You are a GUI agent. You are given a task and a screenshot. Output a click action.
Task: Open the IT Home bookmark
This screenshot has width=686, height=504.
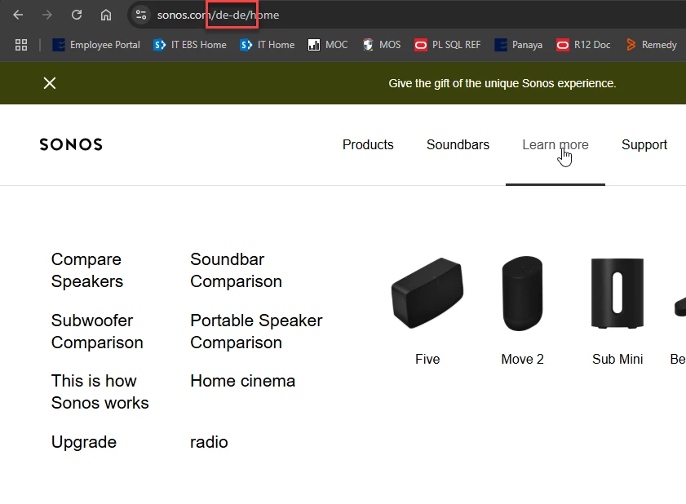[268, 45]
